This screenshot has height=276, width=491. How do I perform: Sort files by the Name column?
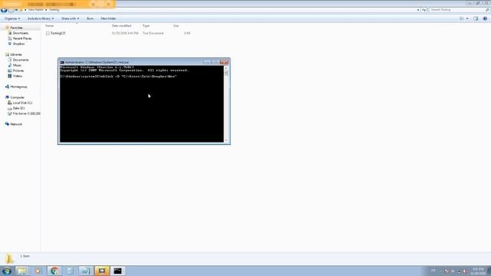click(49, 25)
